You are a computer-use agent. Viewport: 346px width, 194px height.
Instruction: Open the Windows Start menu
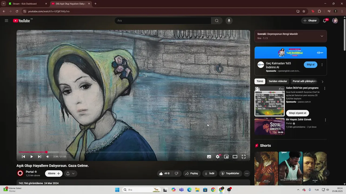click(117, 190)
